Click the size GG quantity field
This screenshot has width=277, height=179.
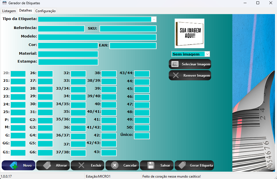tap(18, 144)
